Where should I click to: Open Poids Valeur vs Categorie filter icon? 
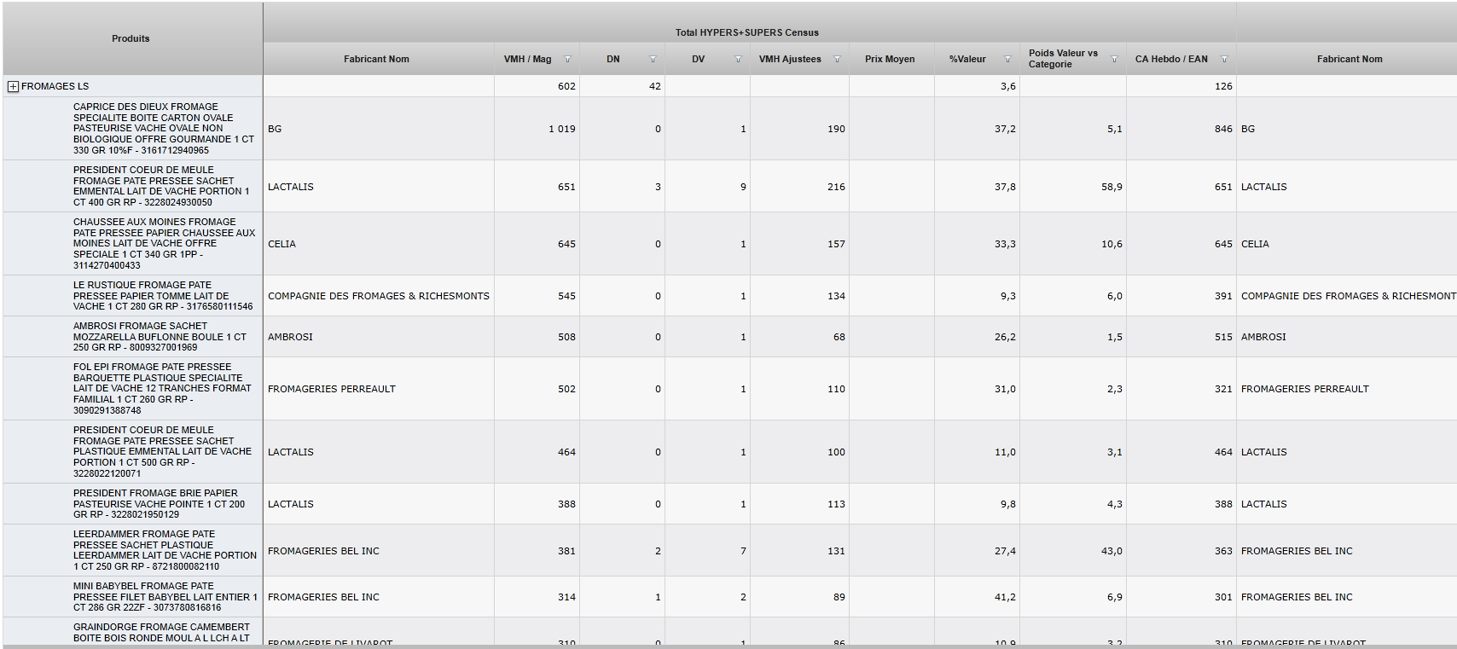pos(1114,60)
